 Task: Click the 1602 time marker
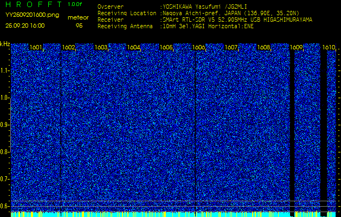68,47
